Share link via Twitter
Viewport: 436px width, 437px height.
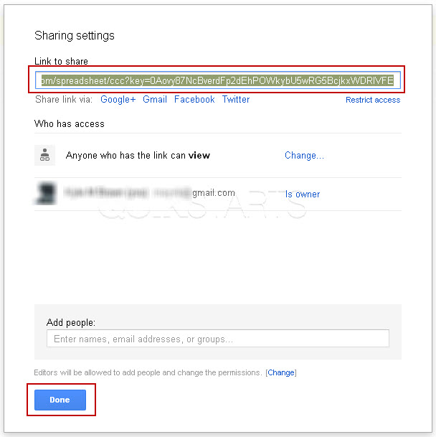[236, 99]
